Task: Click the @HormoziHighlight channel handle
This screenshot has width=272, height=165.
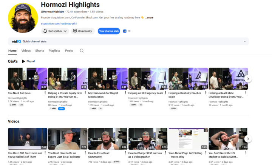Action: click(53, 12)
